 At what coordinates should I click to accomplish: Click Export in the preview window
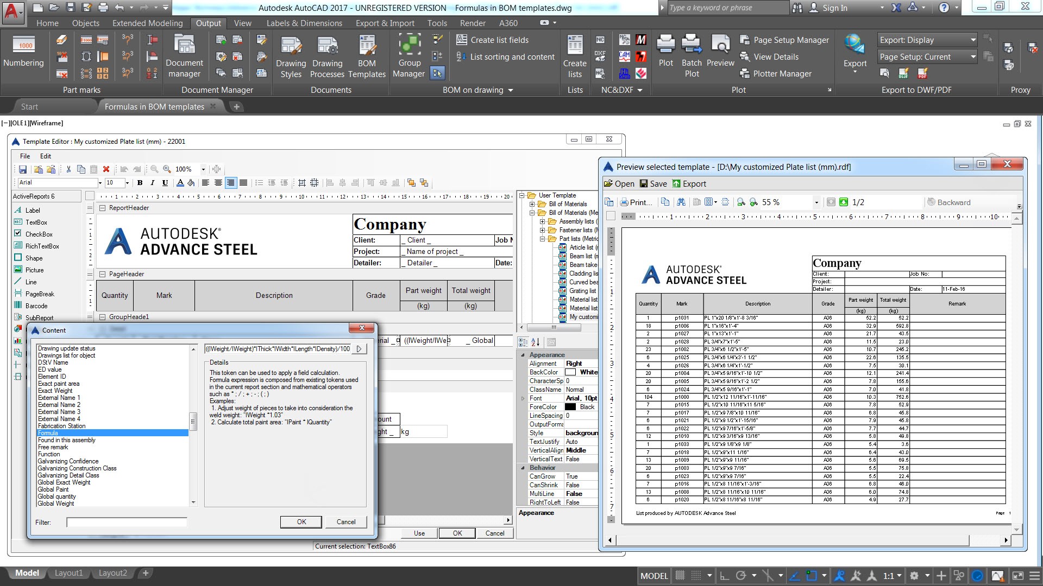(689, 184)
